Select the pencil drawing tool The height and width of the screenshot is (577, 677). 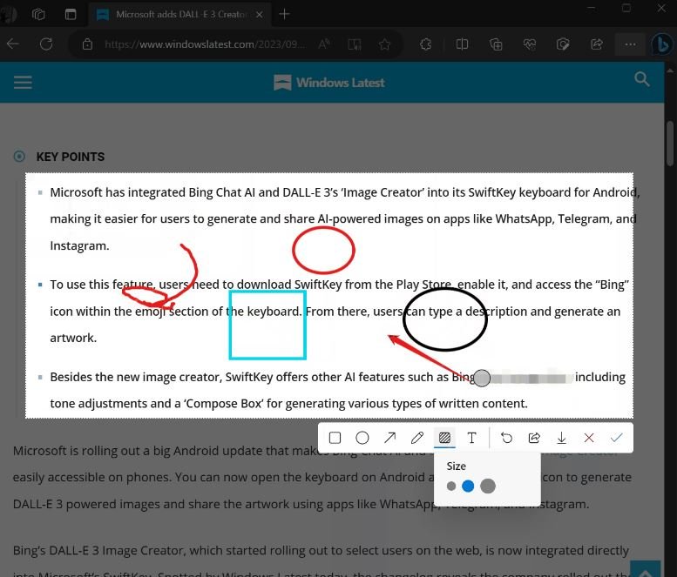(417, 438)
